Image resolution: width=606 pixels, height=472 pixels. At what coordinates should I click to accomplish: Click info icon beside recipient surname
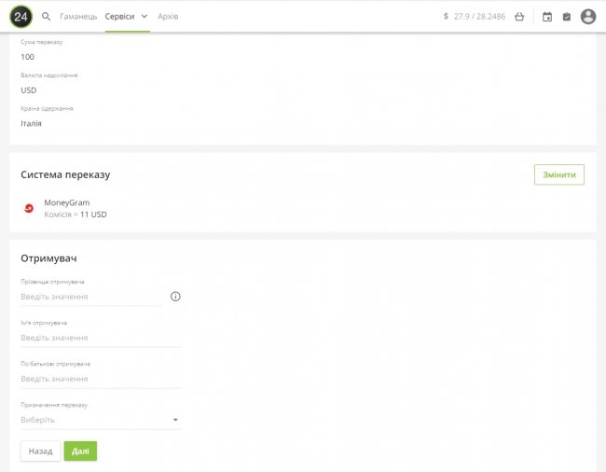click(175, 297)
